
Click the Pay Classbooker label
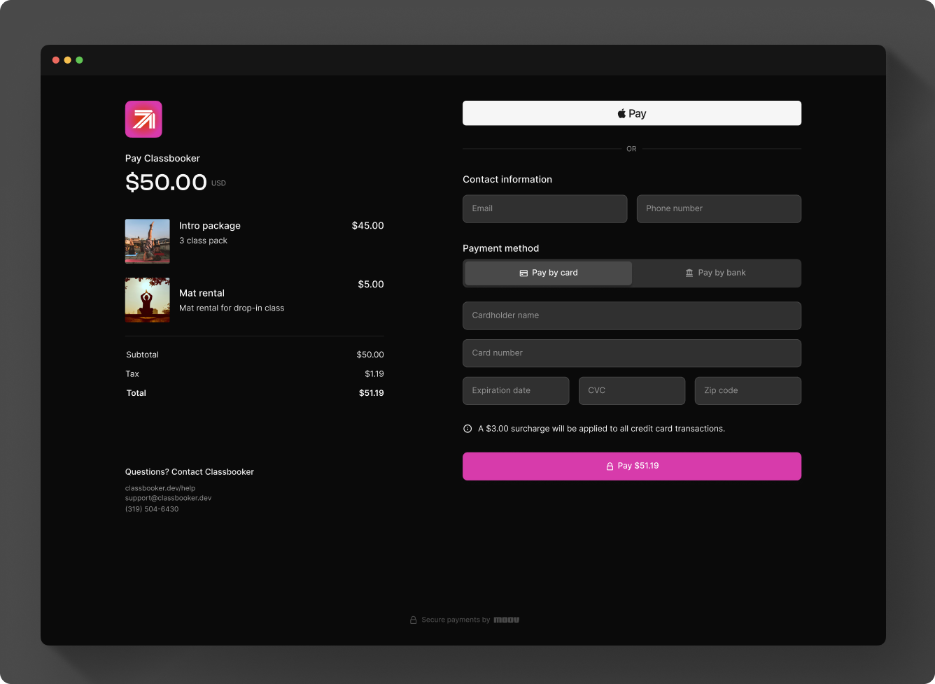pos(162,158)
